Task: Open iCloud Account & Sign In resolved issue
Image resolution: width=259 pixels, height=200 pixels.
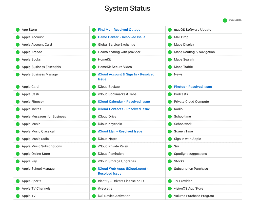Action: tap(126, 77)
